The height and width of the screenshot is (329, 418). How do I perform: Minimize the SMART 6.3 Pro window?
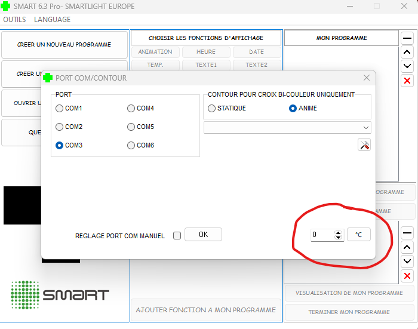pos(350,6)
